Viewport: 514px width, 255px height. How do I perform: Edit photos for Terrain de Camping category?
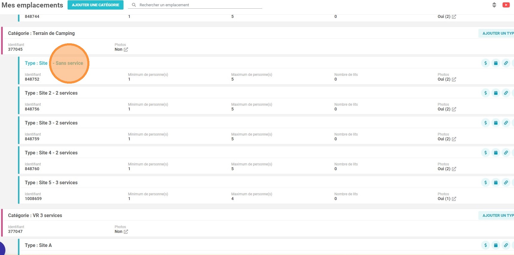[x=126, y=50]
